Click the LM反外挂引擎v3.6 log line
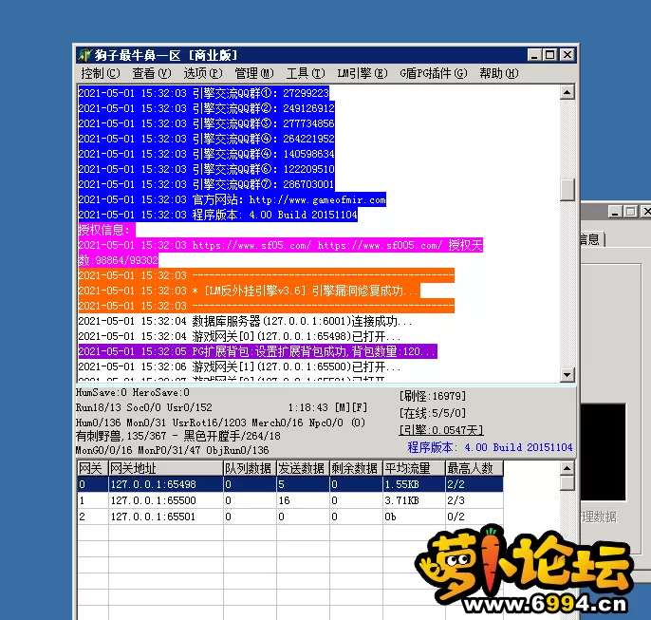The width and height of the screenshot is (651, 620). 249,291
